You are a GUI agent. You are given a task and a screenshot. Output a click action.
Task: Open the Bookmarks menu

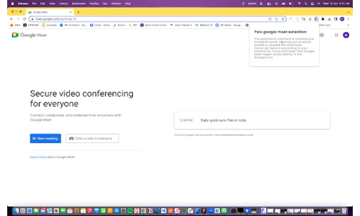click(79, 4)
